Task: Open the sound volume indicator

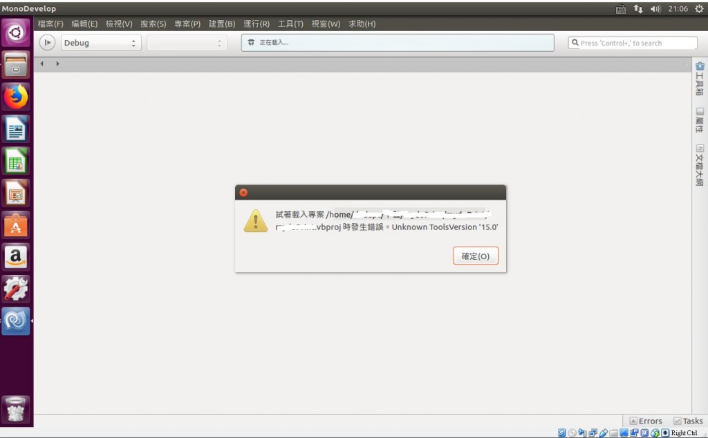Action: pos(655,9)
